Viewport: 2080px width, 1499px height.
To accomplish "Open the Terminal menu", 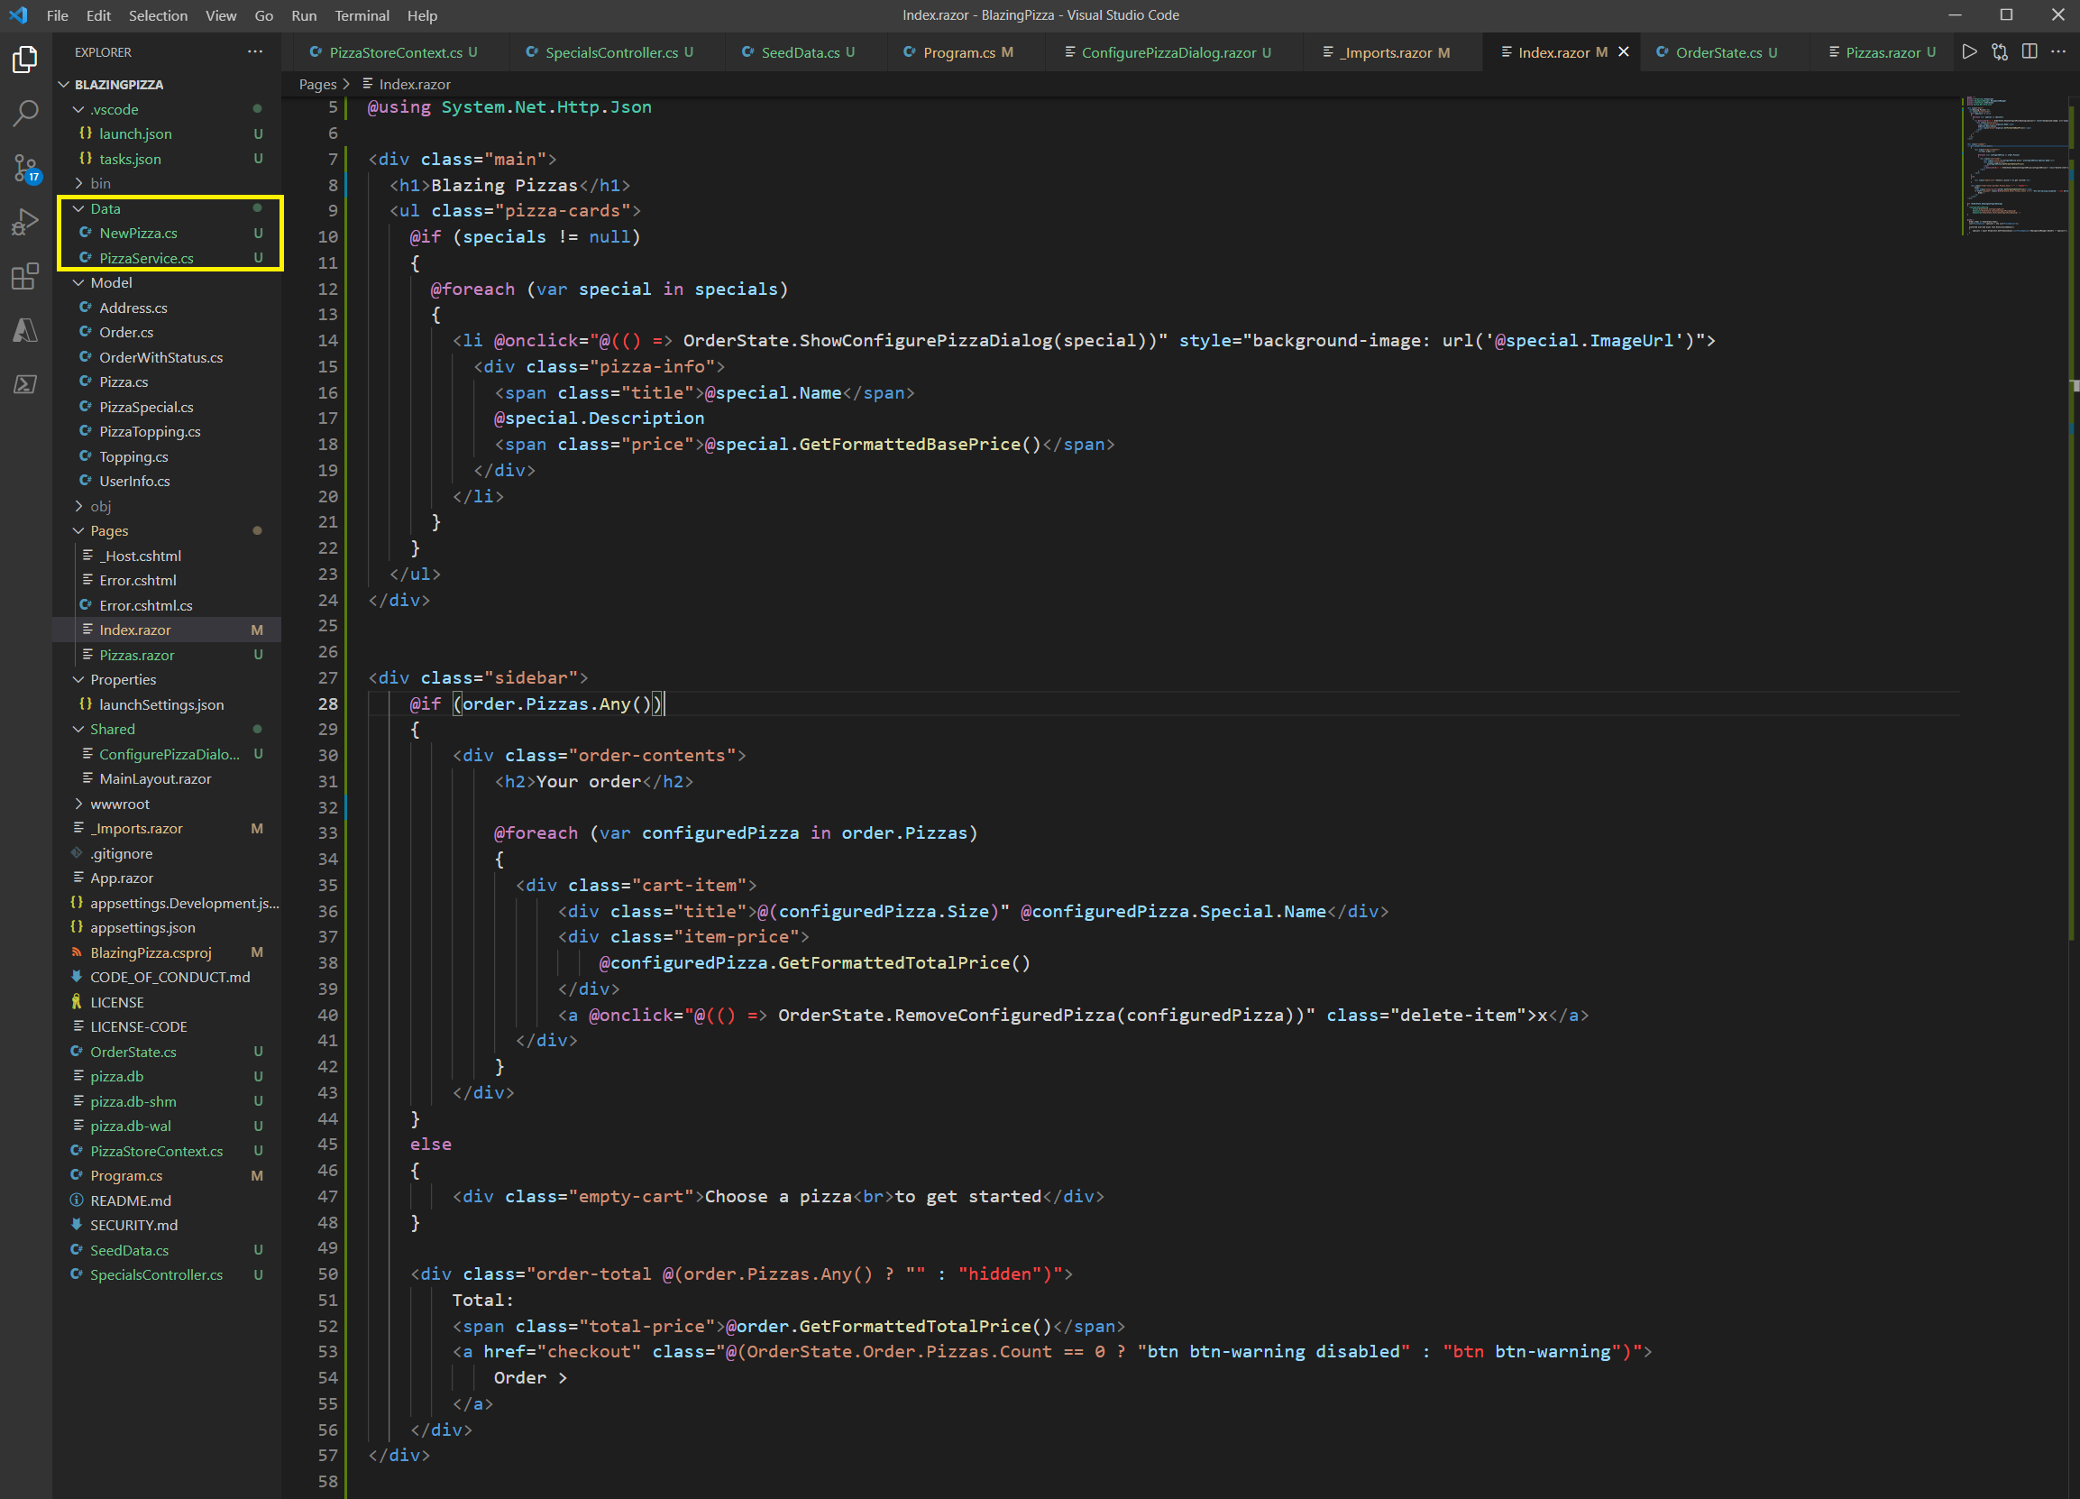I will 362,15.
